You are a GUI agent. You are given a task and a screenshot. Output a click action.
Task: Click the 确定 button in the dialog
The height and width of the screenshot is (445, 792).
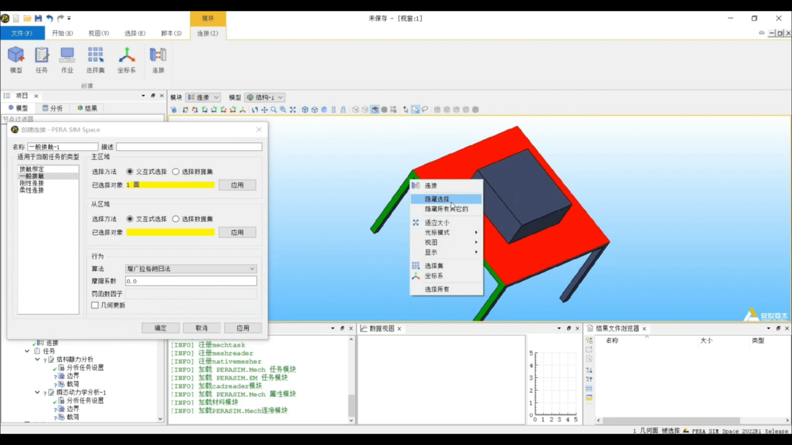pos(160,328)
